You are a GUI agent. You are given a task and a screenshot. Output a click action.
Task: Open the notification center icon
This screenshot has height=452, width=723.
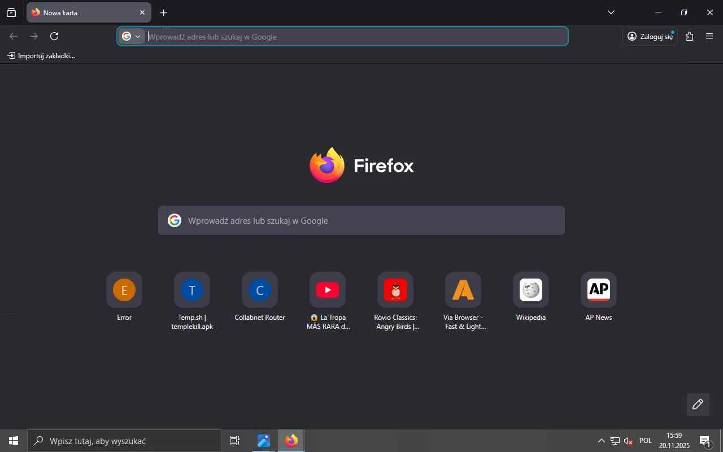coord(705,441)
